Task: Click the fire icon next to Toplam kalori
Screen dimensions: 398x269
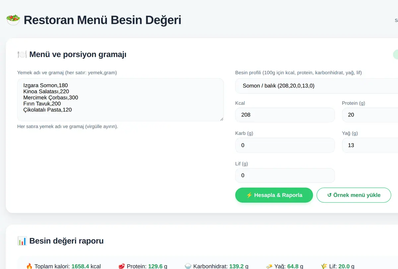Action: (29, 266)
